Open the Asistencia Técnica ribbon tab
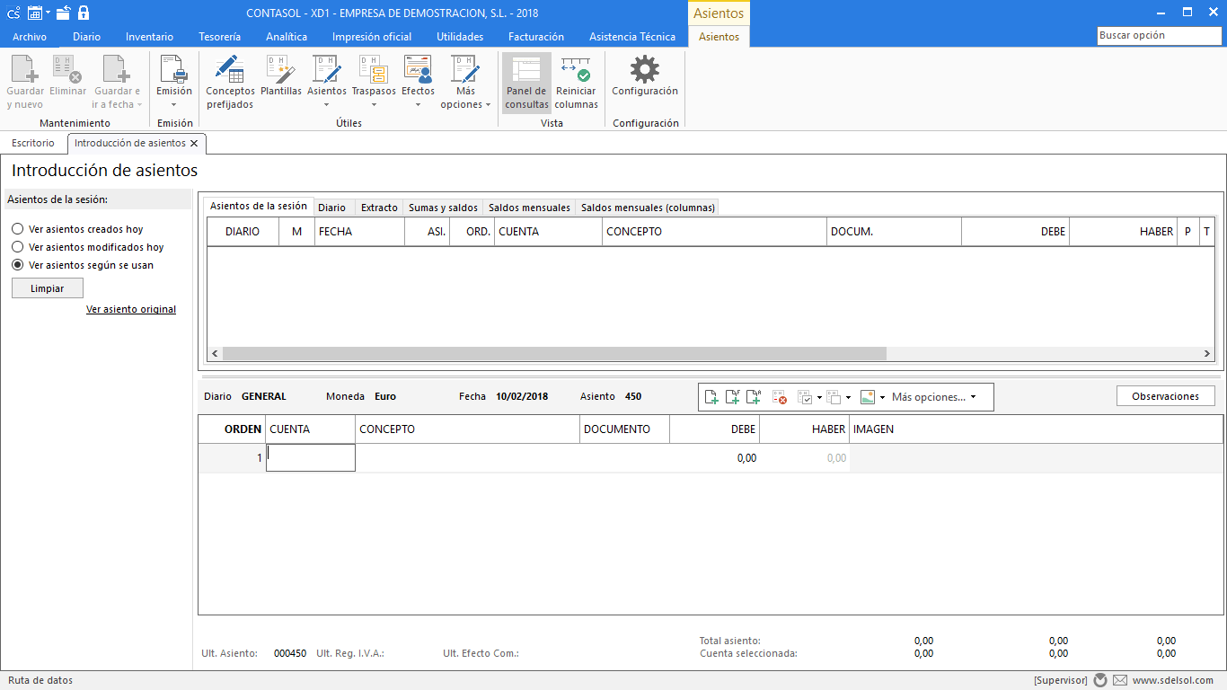The width and height of the screenshot is (1227, 690). click(632, 37)
